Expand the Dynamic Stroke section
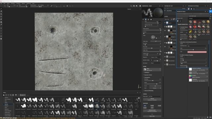This screenshot has height=119, width=212. 148,75
